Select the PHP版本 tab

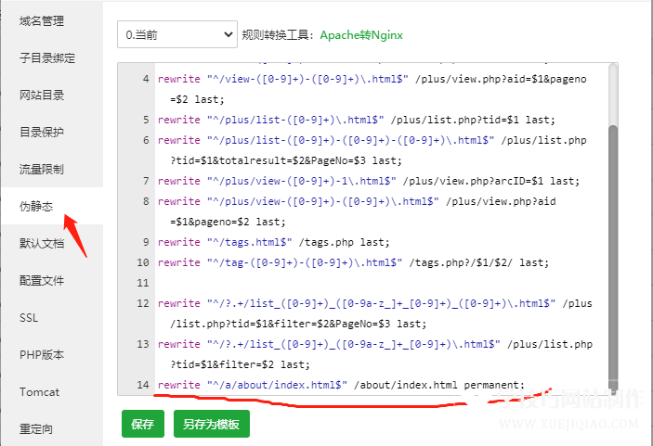(42, 354)
